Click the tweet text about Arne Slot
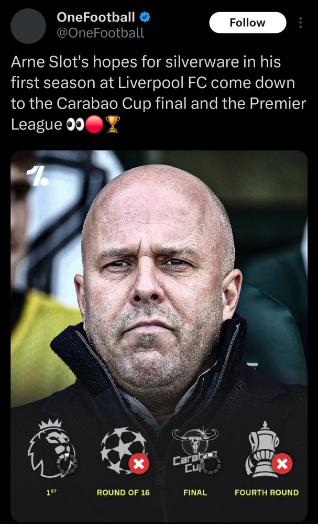Image resolution: width=318 pixels, height=524 pixels. [x=158, y=93]
